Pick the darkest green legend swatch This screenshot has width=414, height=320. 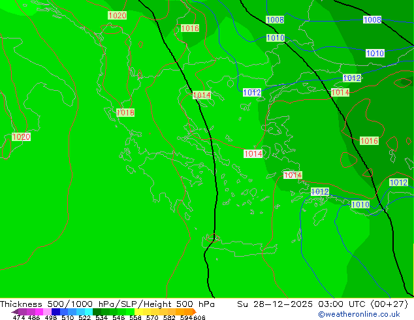click(x=97, y=312)
